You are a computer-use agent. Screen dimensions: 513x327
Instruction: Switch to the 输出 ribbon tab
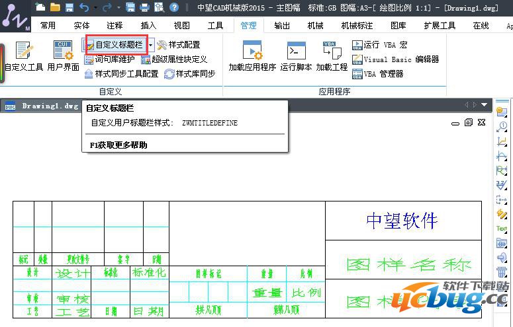282,25
